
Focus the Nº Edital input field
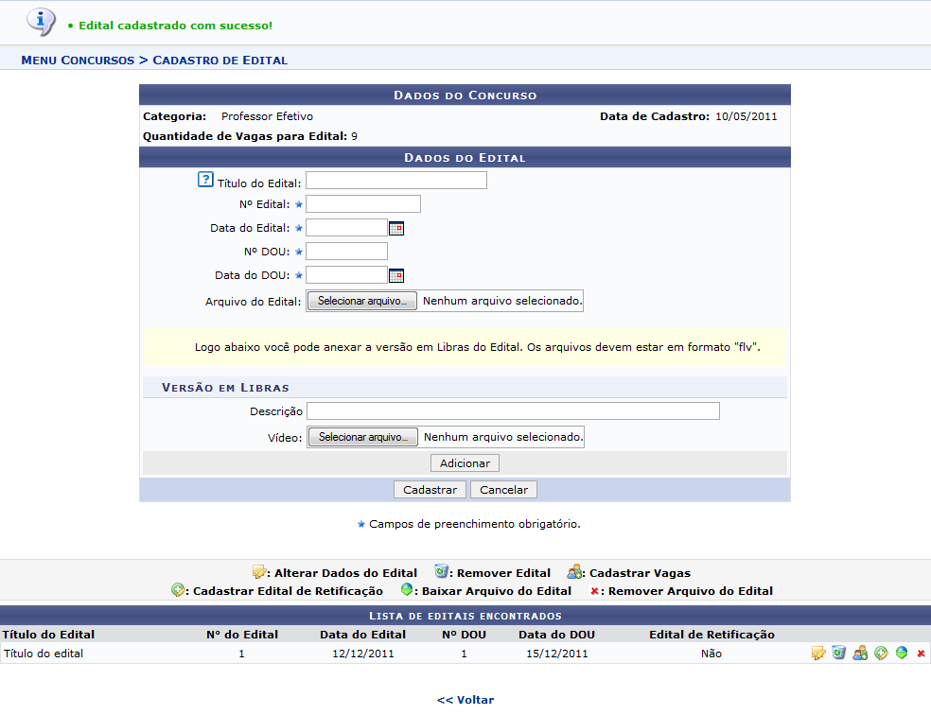point(362,204)
